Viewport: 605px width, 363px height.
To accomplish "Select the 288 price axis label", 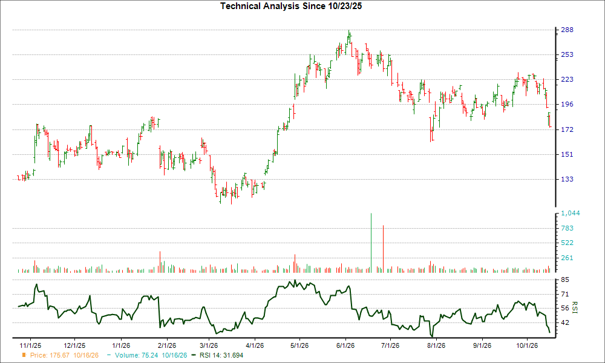I will tap(567, 30).
